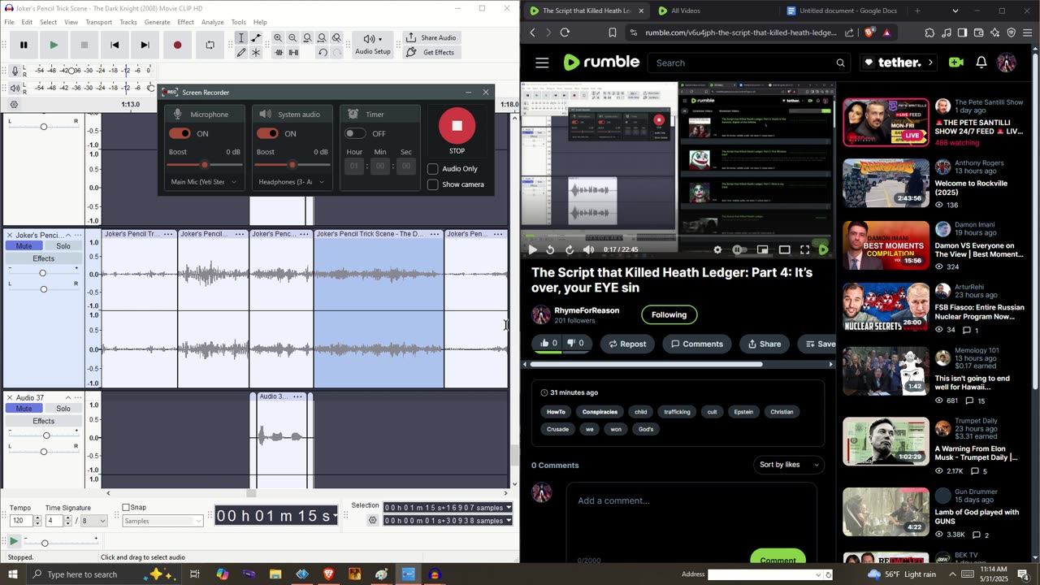This screenshot has width=1040, height=585.
Task: Open the Tracks menu in Audacity
Action: tap(128, 22)
